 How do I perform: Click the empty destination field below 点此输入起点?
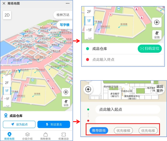128,120
